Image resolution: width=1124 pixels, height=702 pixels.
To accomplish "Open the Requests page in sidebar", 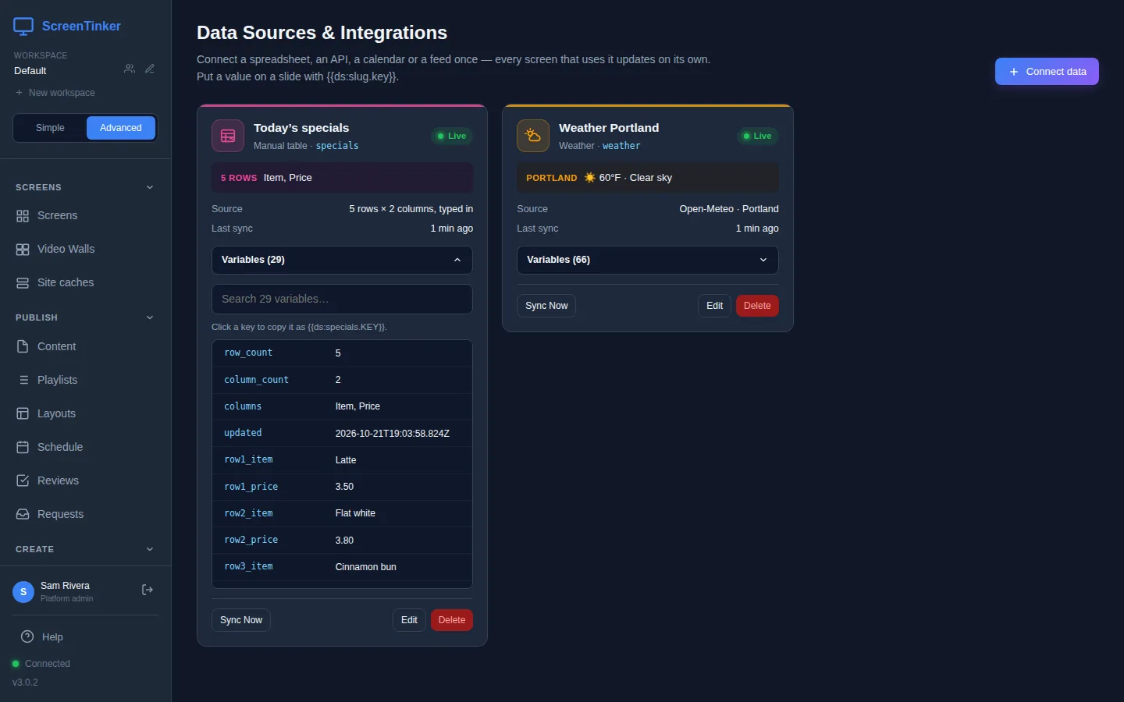I will [85, 514].
